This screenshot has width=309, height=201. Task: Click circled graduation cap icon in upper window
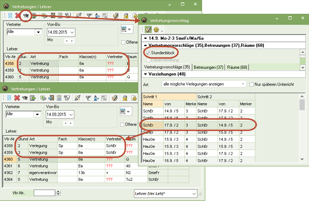26,15
